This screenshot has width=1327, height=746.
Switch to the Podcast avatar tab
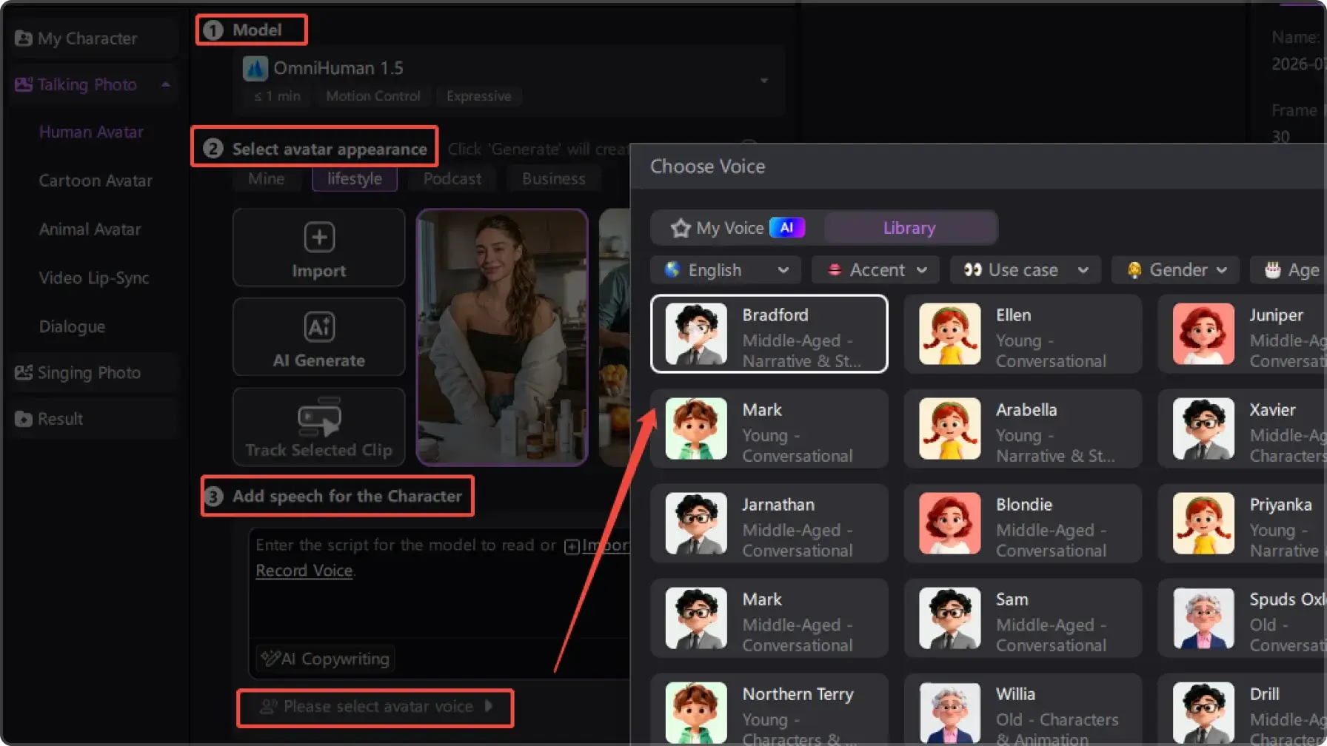[x=452, y=178]
